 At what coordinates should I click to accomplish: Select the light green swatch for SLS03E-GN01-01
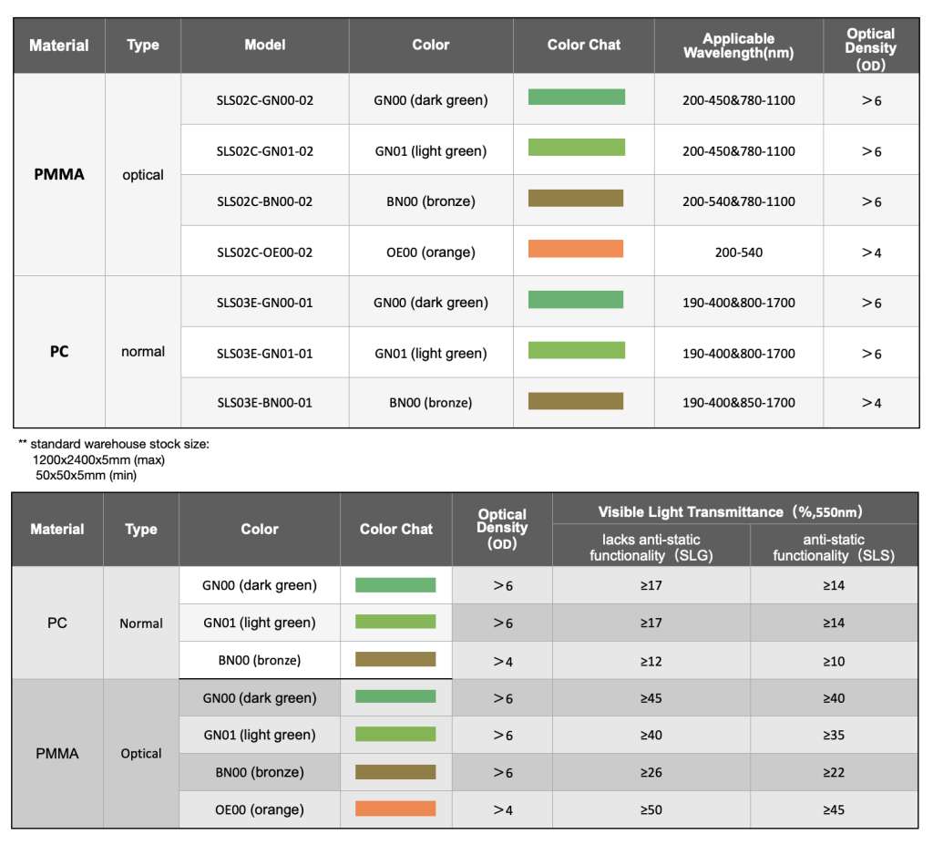click(x=576, y=350)
